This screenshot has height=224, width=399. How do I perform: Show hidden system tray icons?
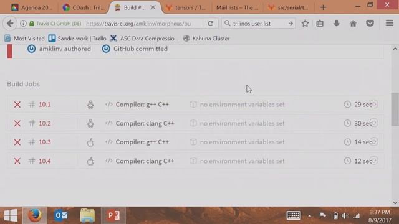pyautogui.click(x=310, y=216)
